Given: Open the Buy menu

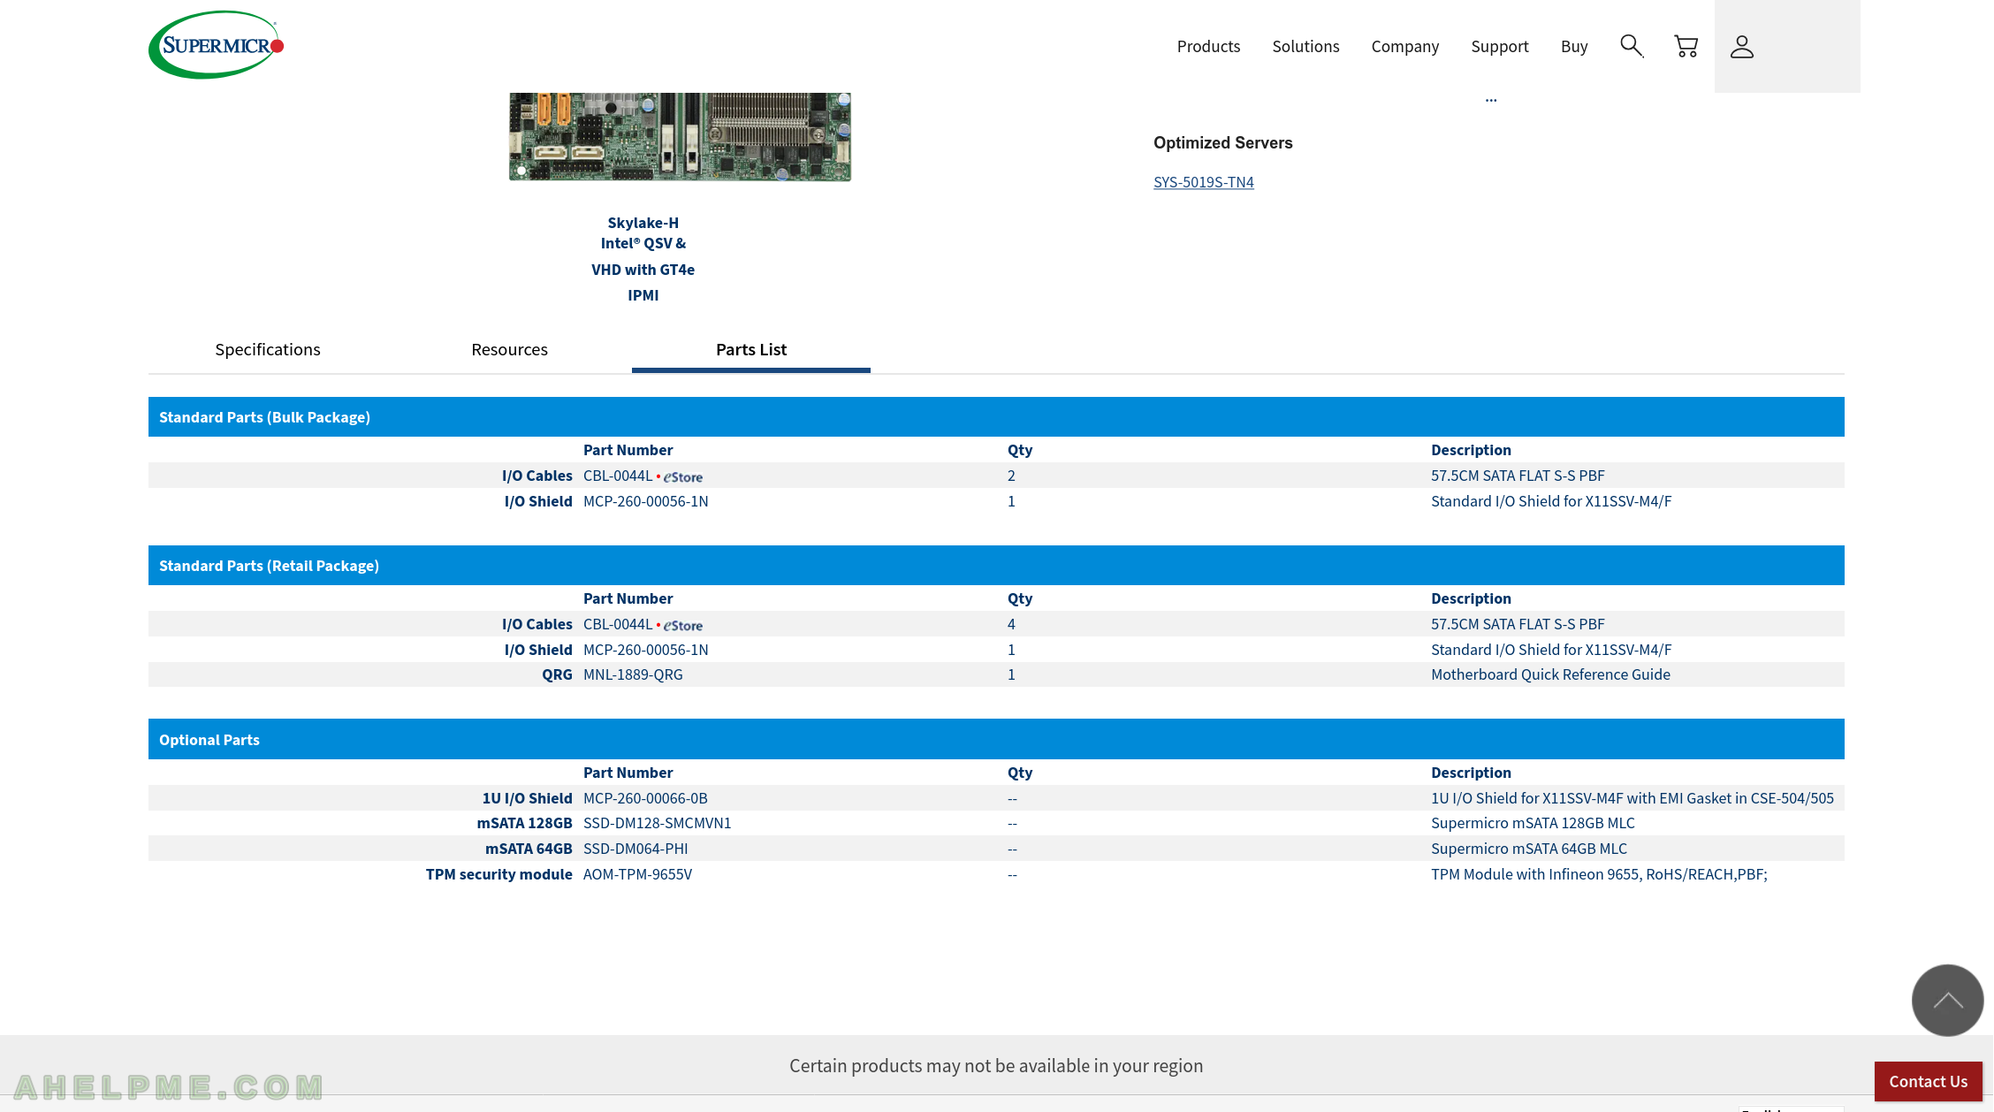Looking at the screenshot, I should point(1573,46).
